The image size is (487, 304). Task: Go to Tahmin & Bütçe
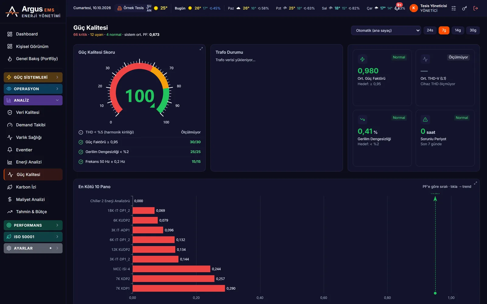point(33,212)
